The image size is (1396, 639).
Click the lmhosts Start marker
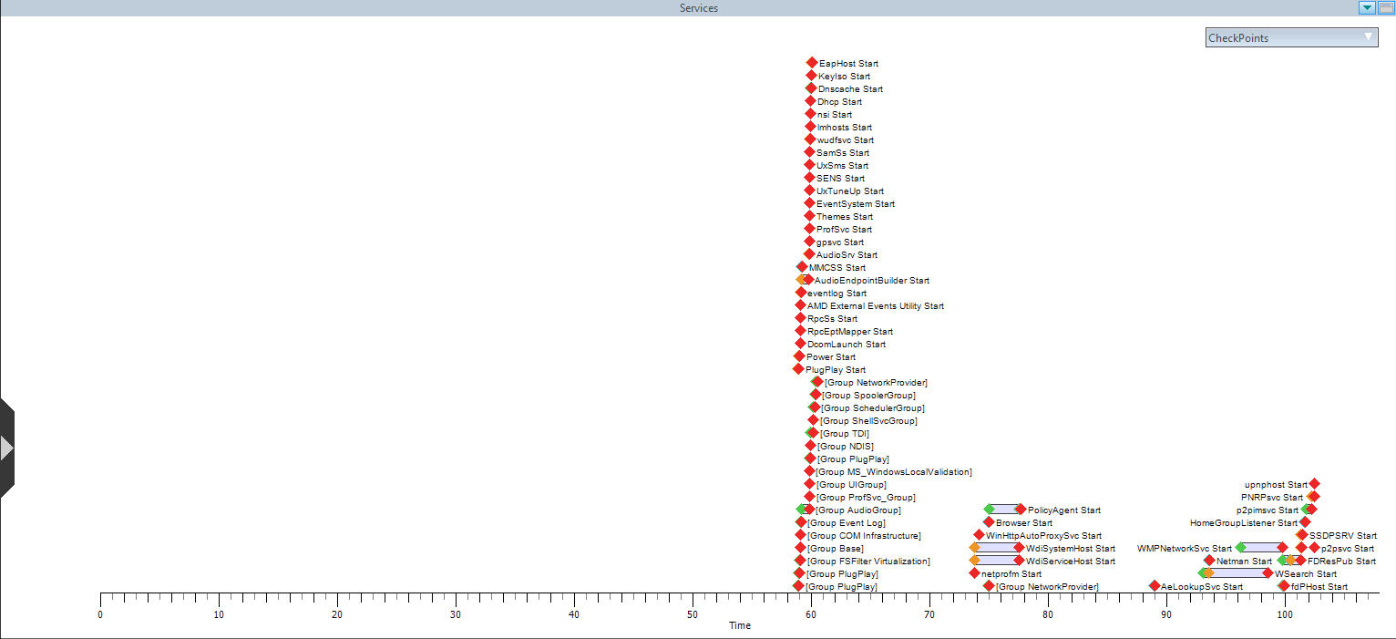[810, 127]
